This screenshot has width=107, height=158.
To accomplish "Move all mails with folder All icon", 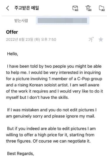I will pos(102,8).
